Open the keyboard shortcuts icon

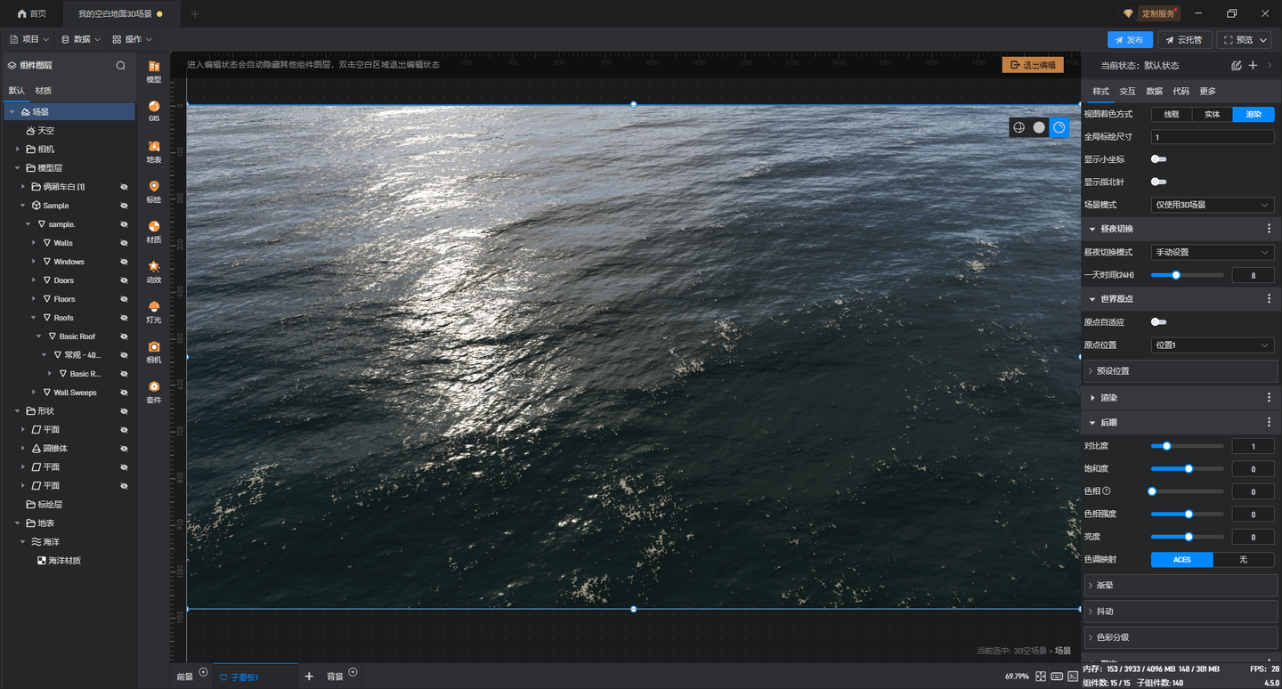[1057, 677]
